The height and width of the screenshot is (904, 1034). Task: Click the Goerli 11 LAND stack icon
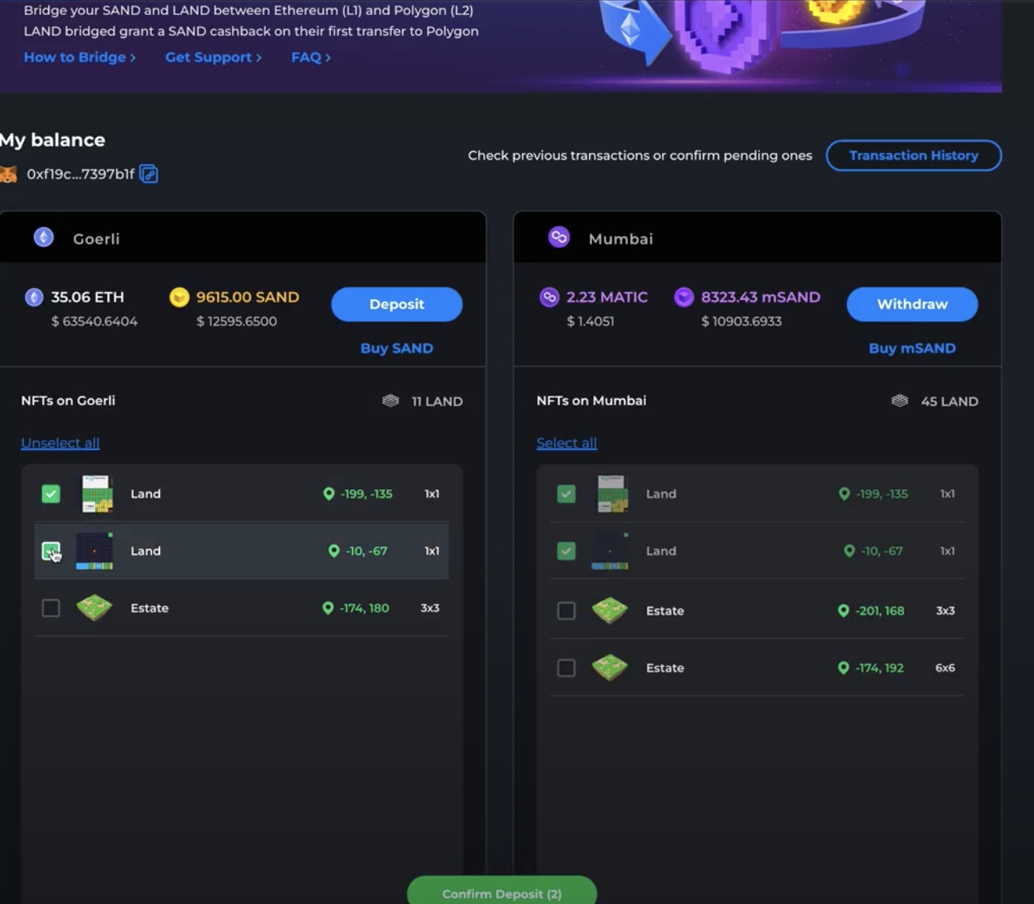(390, 401)
